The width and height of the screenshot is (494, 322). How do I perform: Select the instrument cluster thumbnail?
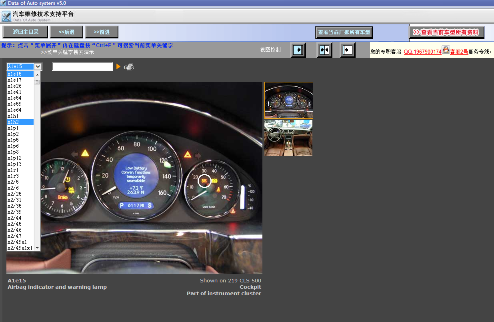[x=289, y=100]
